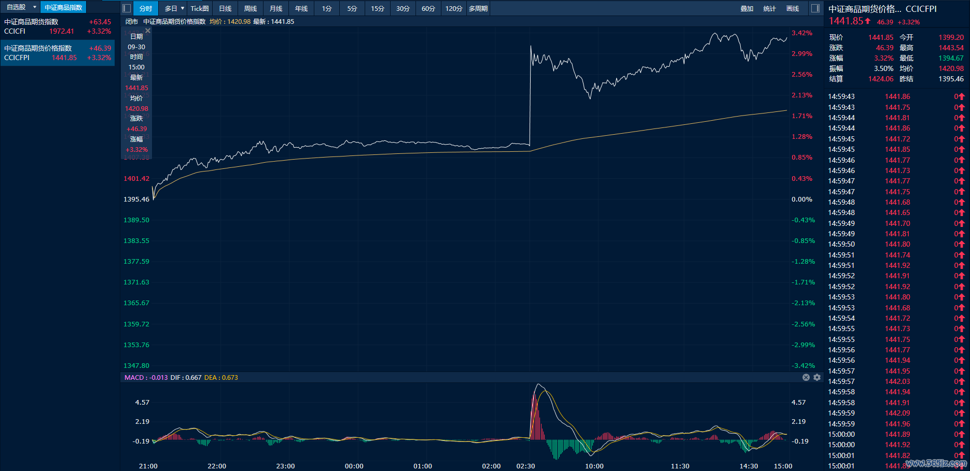Toggle the right quote panel icon
Image resolution: width=970 pixels, height=471 pixels.
click(x=815, y=8)
